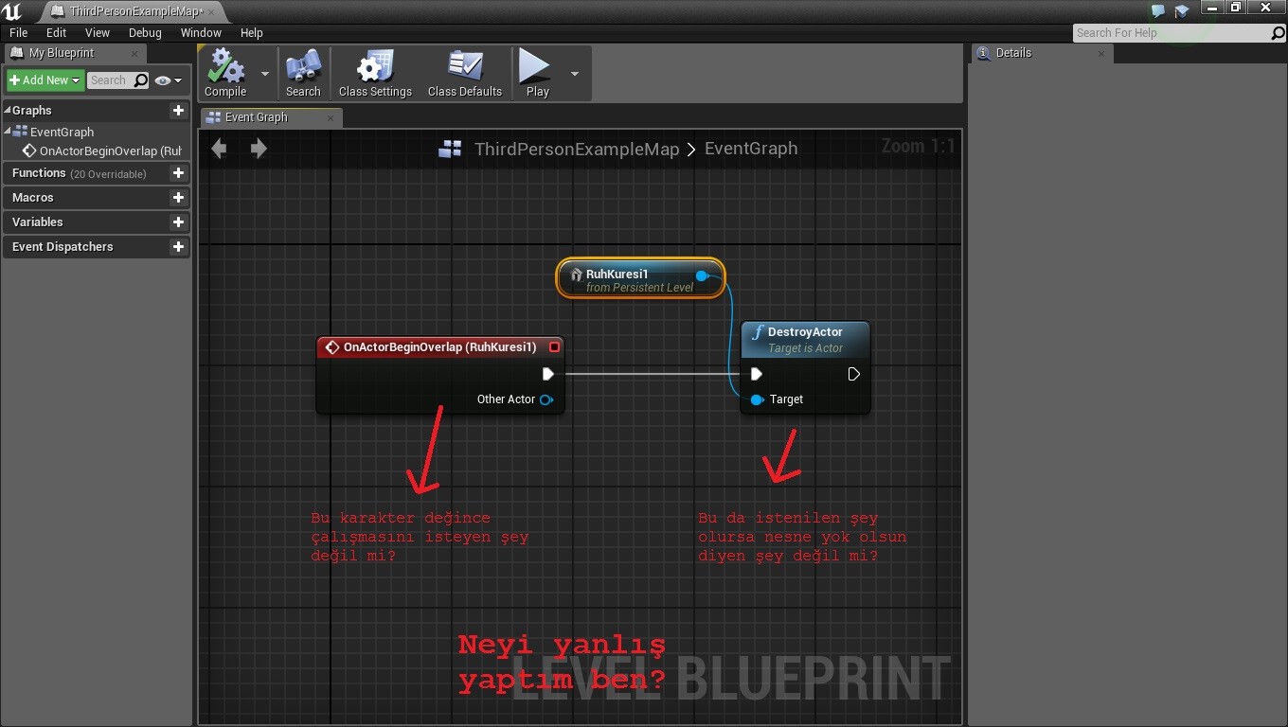Open the Debug menu

click(146, 33)
